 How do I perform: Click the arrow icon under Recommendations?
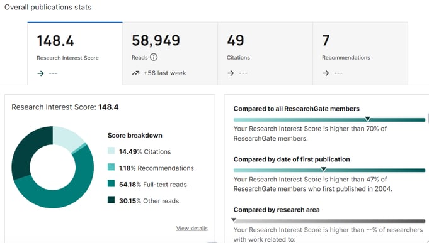coord(326,73)
